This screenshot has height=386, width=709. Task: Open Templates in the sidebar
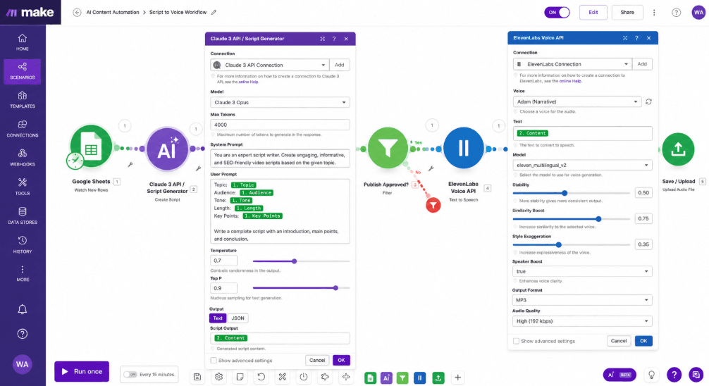22,100
